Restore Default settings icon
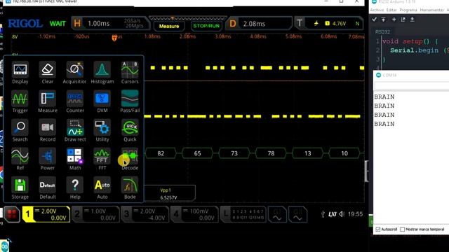The image size is (449, 252). coord(48,185)
